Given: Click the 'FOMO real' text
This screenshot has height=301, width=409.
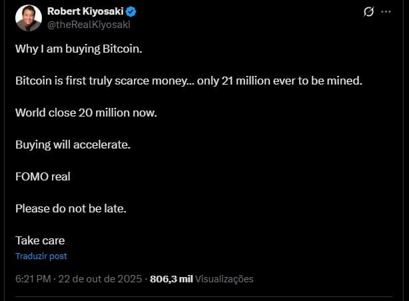Looking at the screenshot, I should (x=43, y=176).
